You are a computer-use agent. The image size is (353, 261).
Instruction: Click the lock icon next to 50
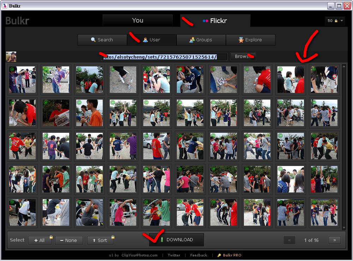pyautogui.click(x=336, y=21)
